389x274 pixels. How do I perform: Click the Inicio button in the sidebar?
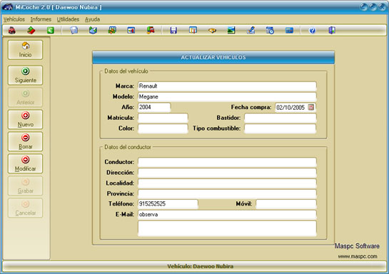pyautogui.click(x=25, y=50)
